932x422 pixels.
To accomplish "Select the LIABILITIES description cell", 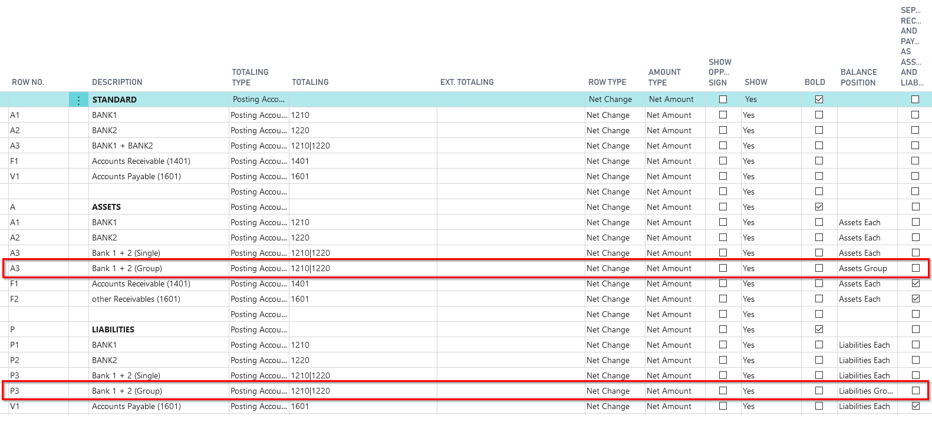I will (113, 329).
